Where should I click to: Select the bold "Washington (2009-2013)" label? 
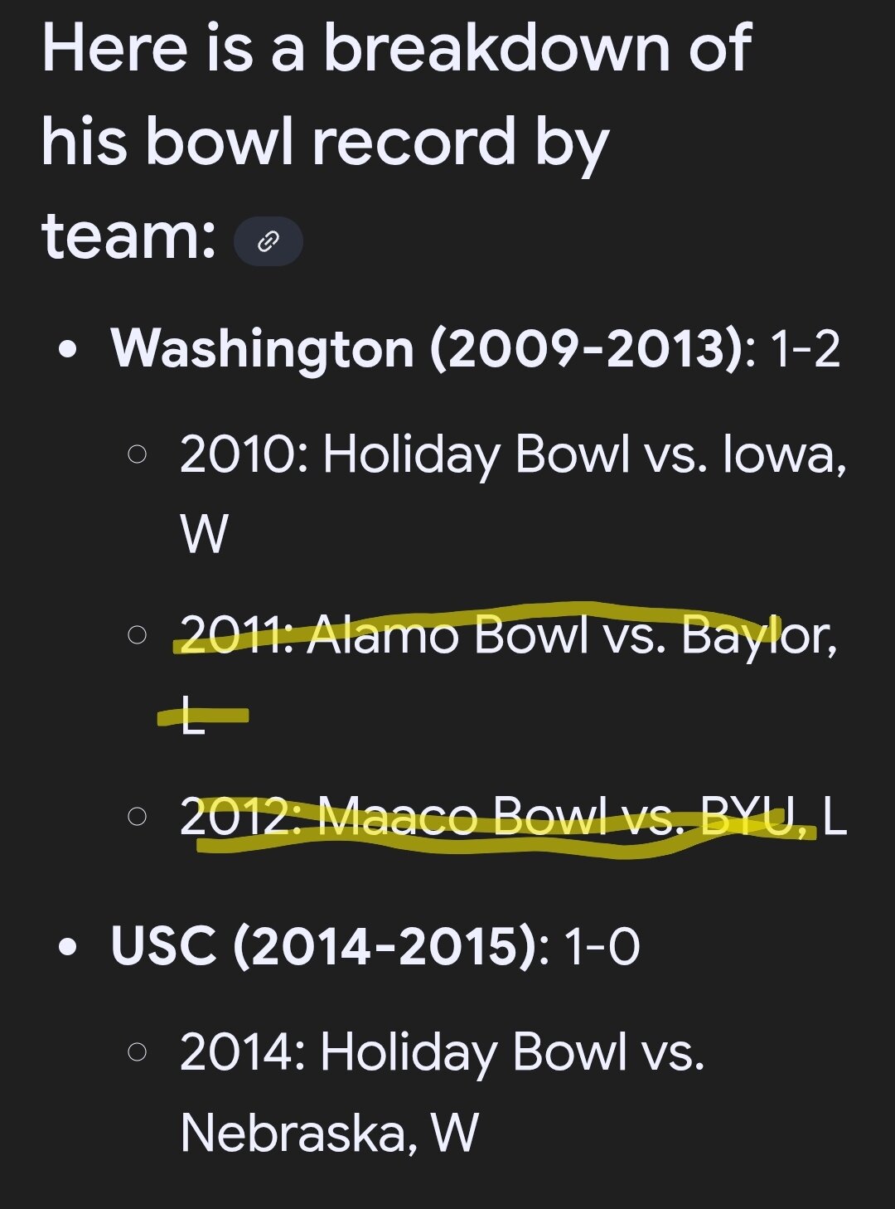coord(428,347)
